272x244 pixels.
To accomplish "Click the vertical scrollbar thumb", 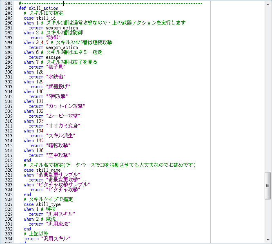I will (x=268, y=186).
